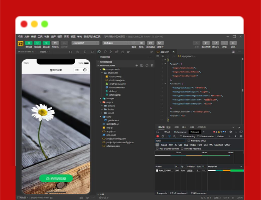Select the app.json editor tab

click(x=165, y=52)
